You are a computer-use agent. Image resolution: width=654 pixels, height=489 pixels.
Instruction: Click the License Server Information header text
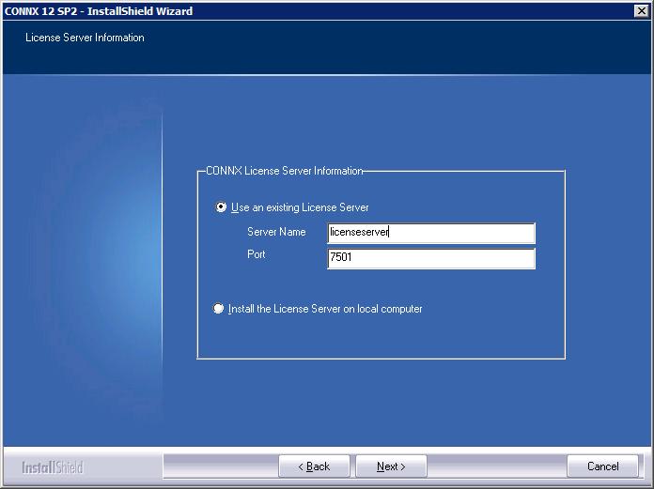coord(86,38)
